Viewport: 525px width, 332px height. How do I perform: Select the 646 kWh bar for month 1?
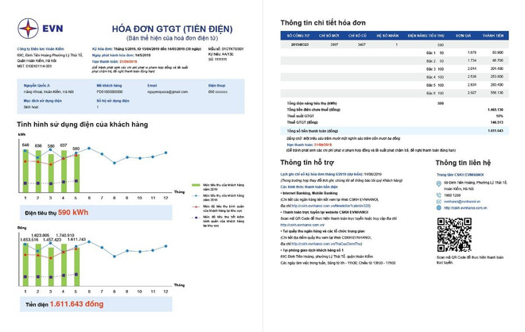(x=25, y=171)
